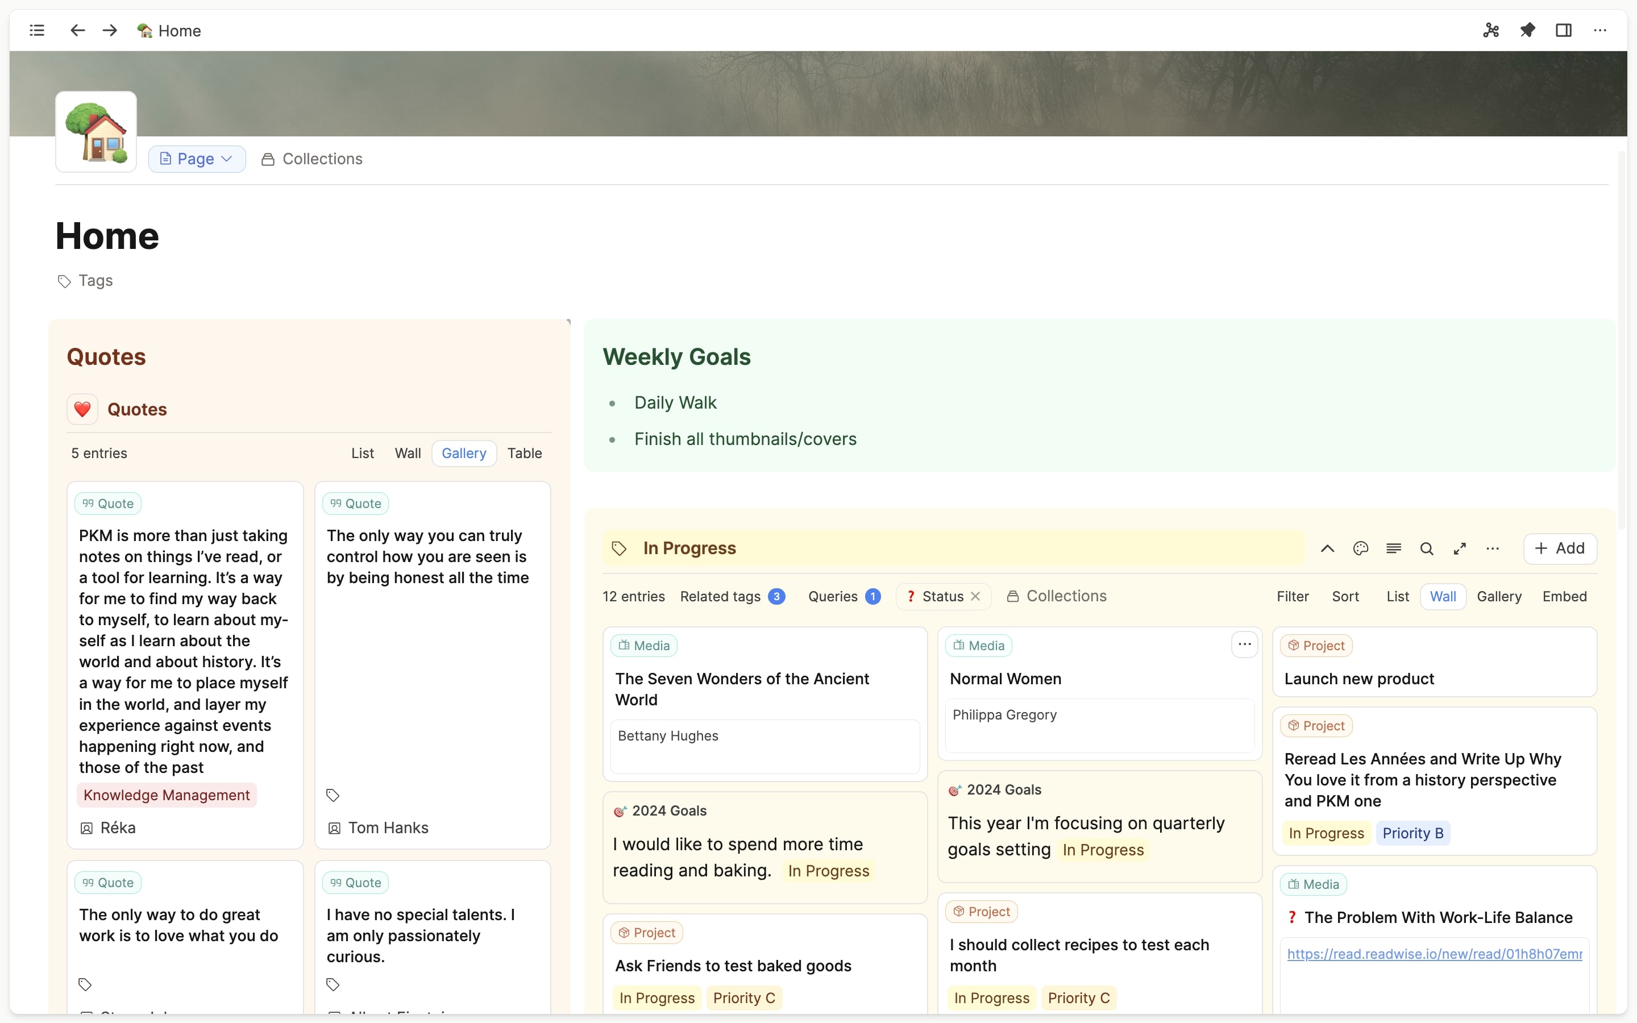Open Normal Women card options menu
This screenshot has height=1023, width=1637.
pos(1245,645)
